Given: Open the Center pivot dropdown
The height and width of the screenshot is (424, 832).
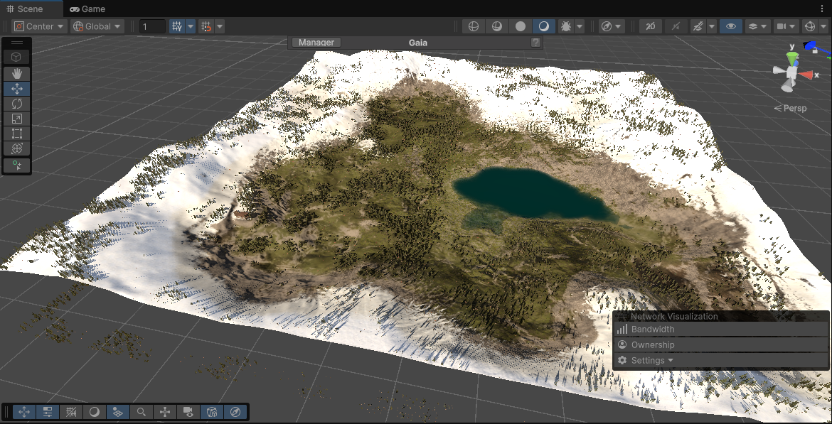Looking at the screenshot, I should click(40, 26).
